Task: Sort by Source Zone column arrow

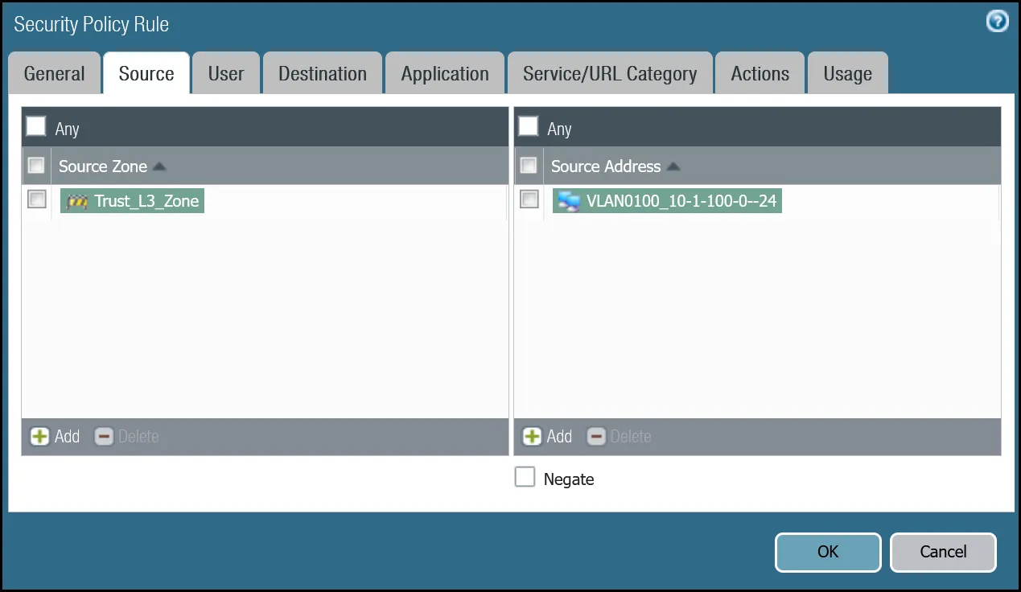Action: coord(159,166)
